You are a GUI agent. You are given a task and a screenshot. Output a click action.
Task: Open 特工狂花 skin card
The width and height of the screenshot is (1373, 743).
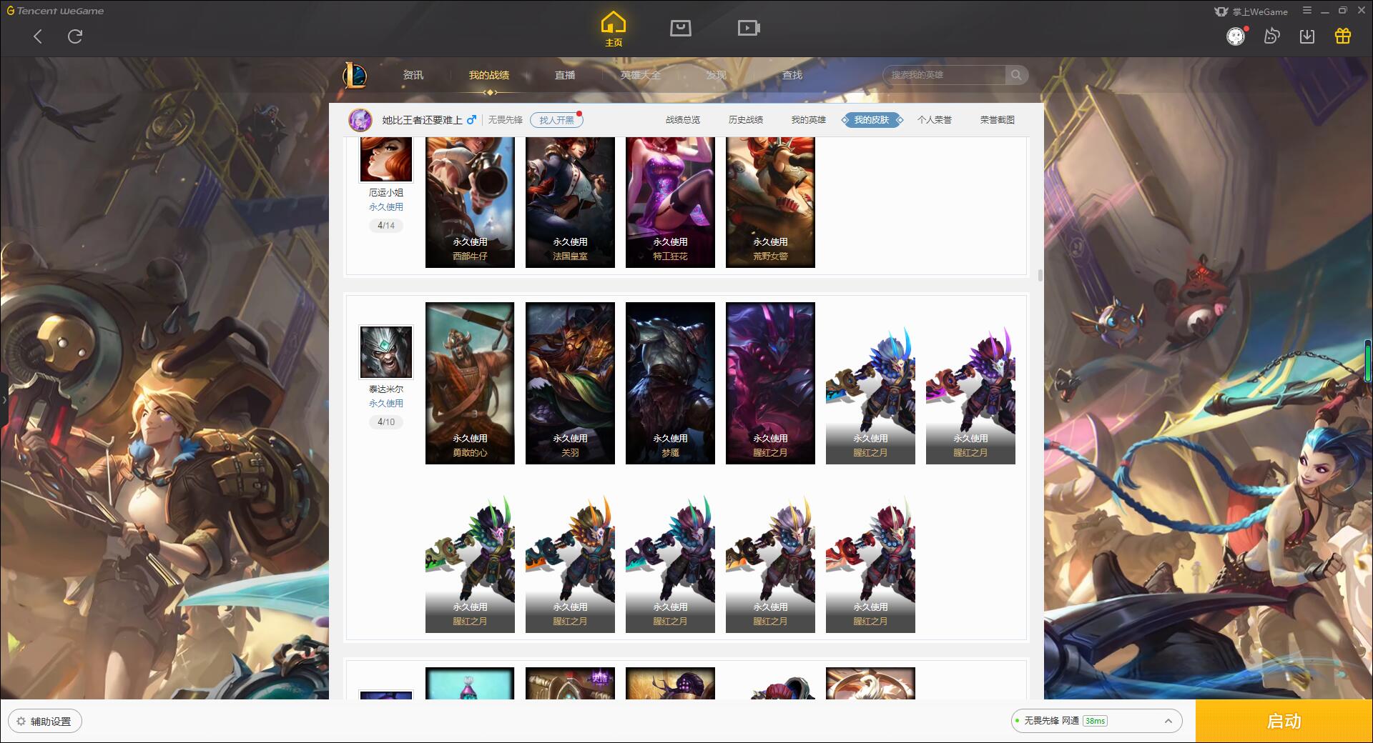(x=670, y=202)
